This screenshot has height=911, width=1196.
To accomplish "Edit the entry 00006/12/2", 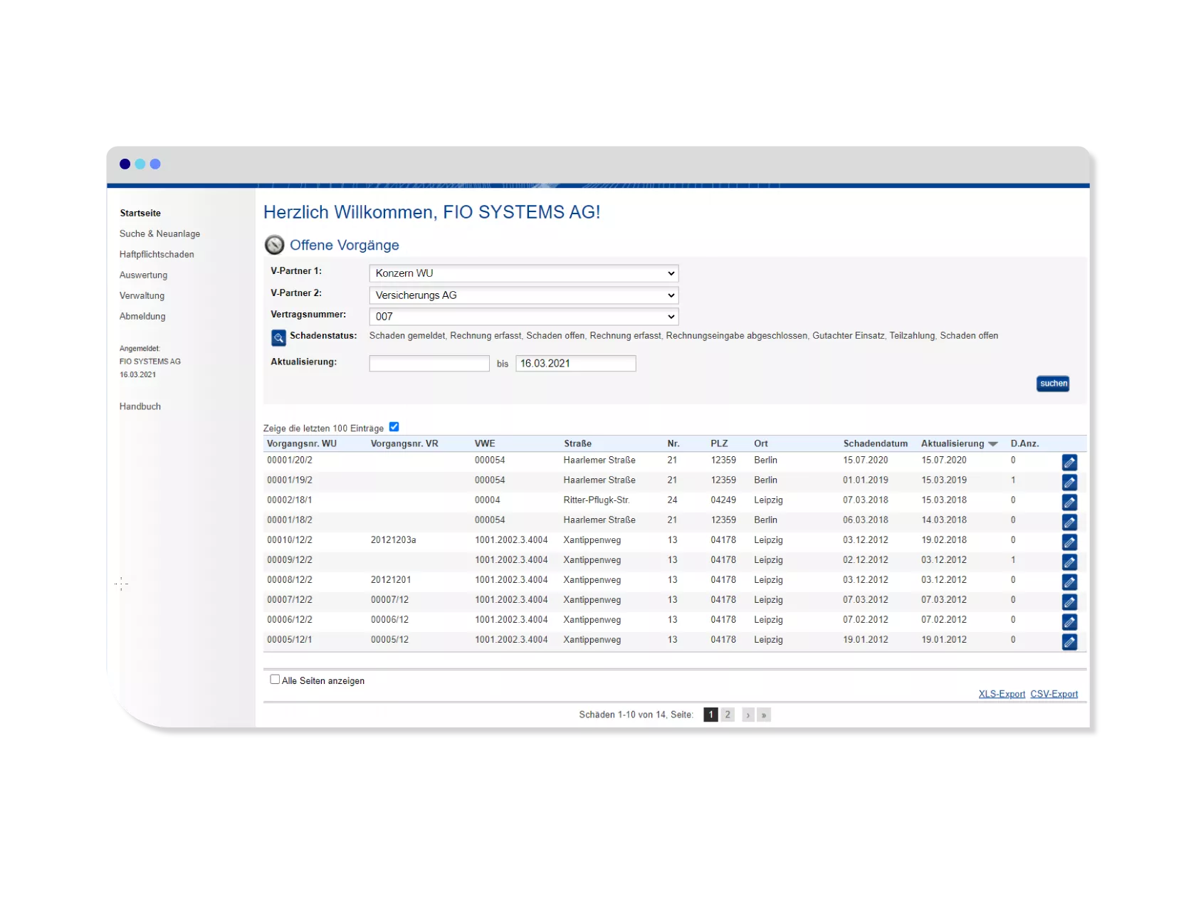I will pyautogui.click(x=1069, y=621).
